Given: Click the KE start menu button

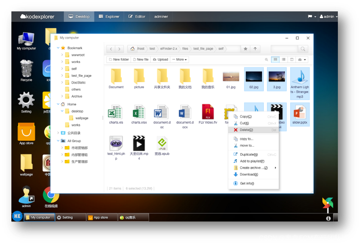Looking at the screenshot, I should (17, 217).
